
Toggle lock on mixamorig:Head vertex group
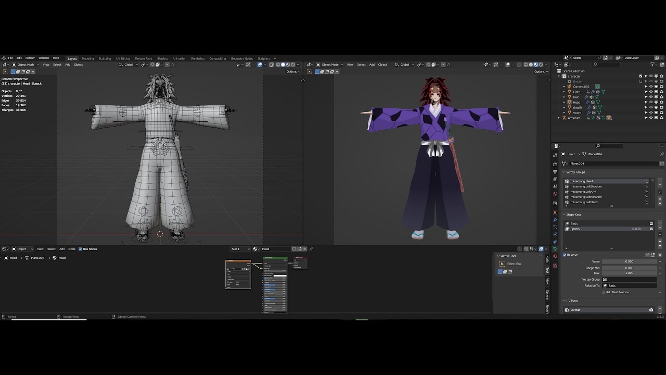click(646, 181)
